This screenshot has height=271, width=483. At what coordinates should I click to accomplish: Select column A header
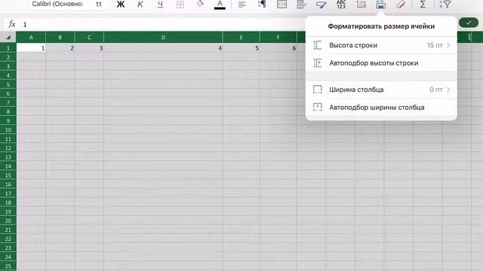(31, 37)
